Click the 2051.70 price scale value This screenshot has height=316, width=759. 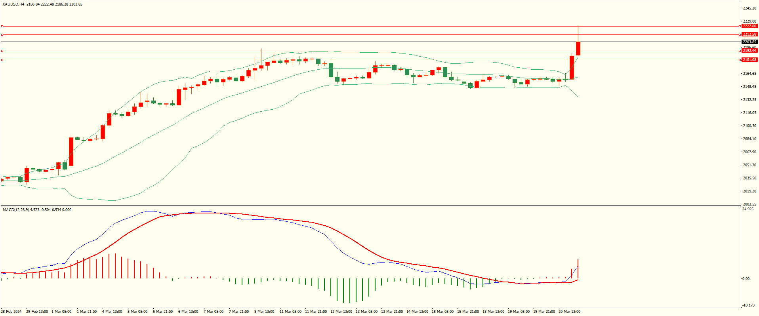click(x=749, y=165)
